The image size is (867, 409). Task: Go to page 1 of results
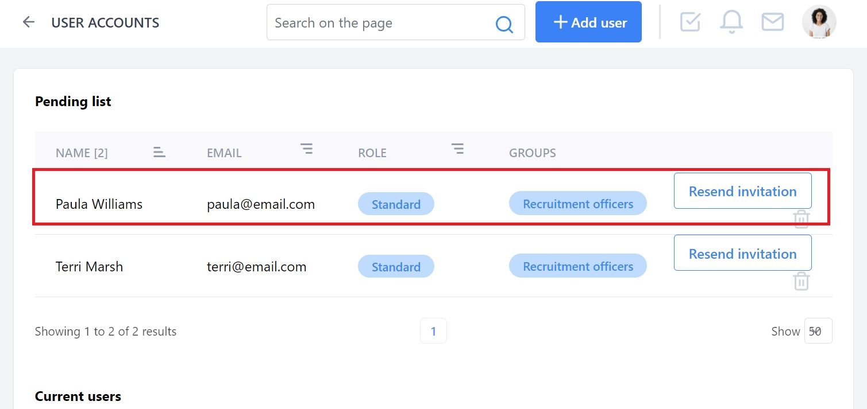tap(433, 331)
